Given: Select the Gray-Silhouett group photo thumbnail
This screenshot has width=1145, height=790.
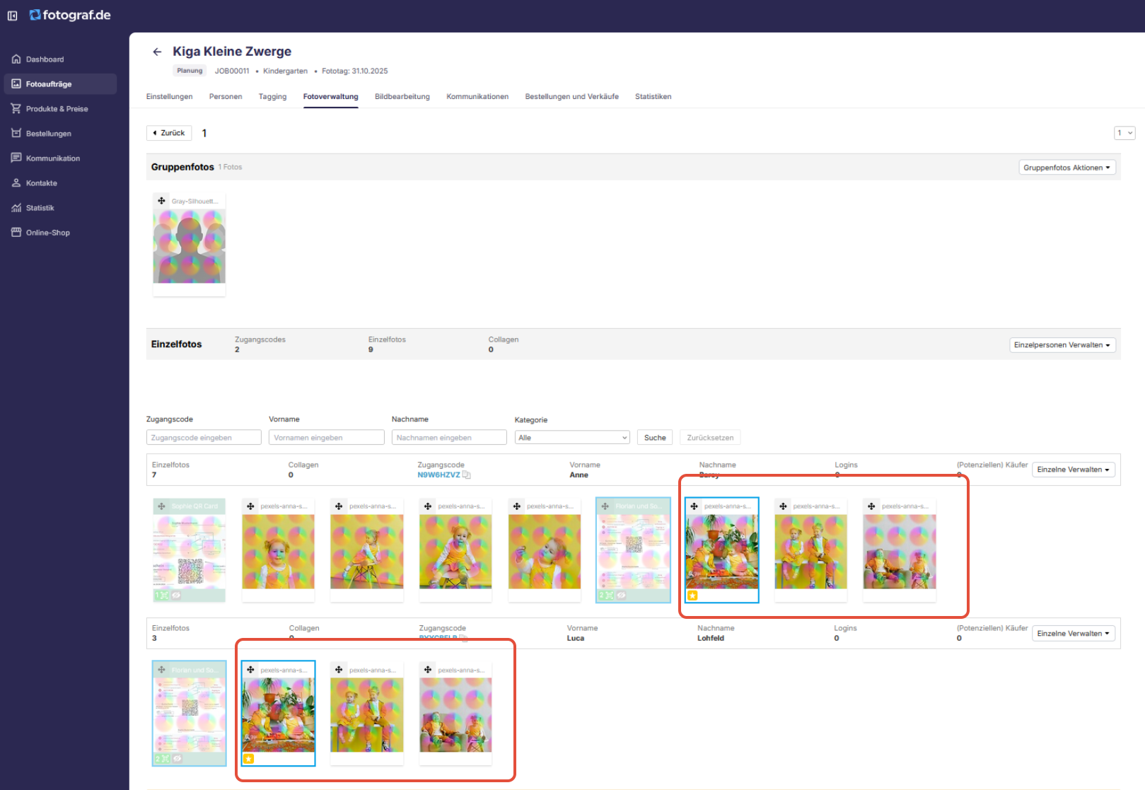Looking at the screenshot, I should pyautogui.click(x=190, y=246).
